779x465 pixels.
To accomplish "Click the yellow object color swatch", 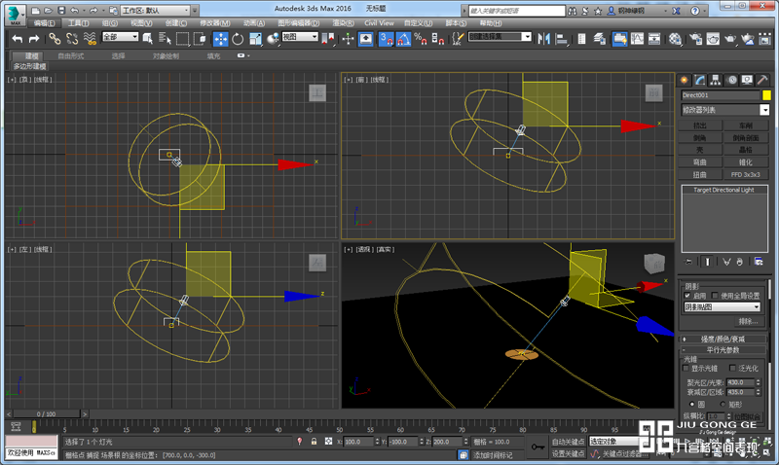I will (x=766, y=95).
